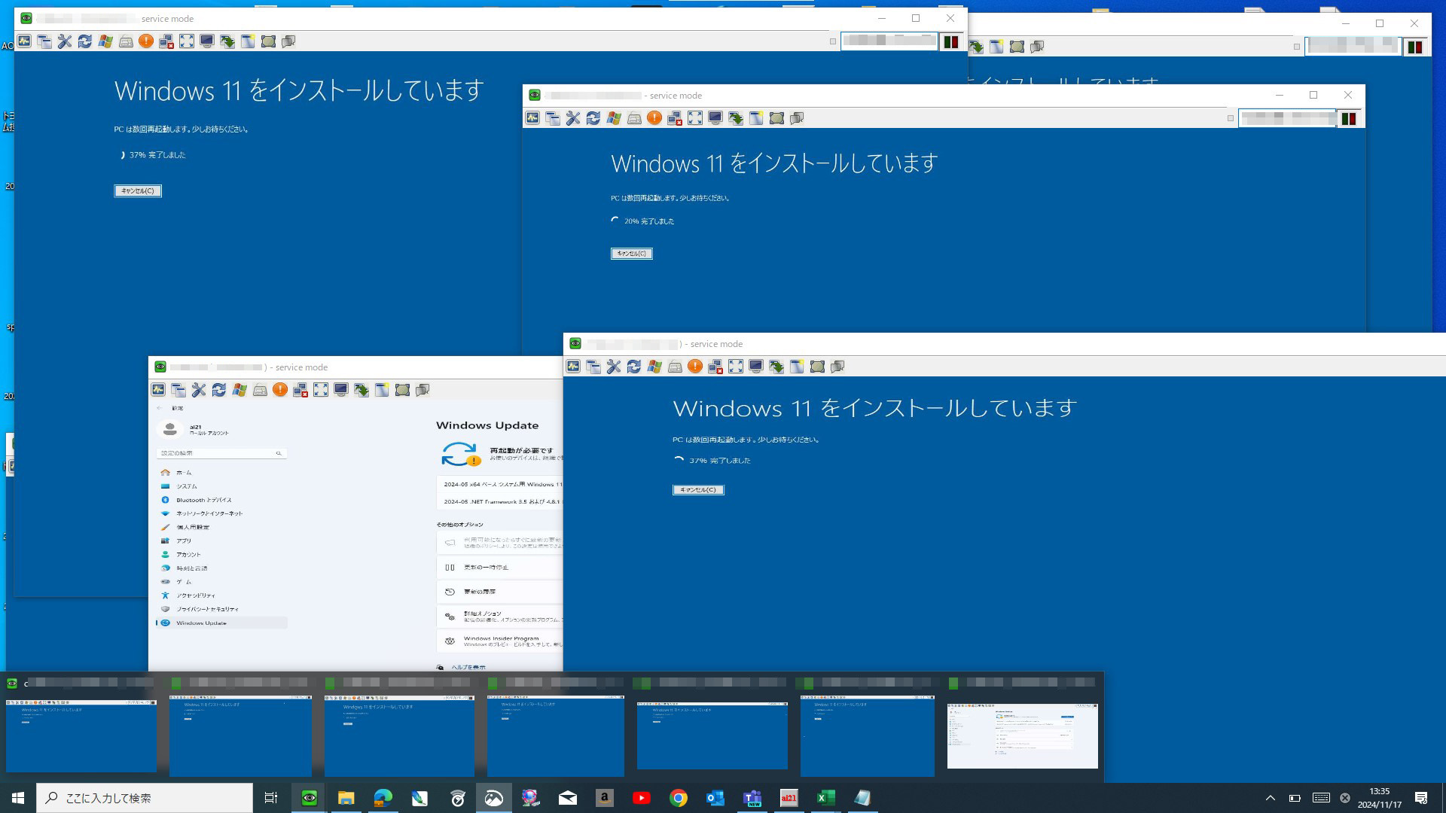Open ゲーム in Settings sidebar

point(221,582)
